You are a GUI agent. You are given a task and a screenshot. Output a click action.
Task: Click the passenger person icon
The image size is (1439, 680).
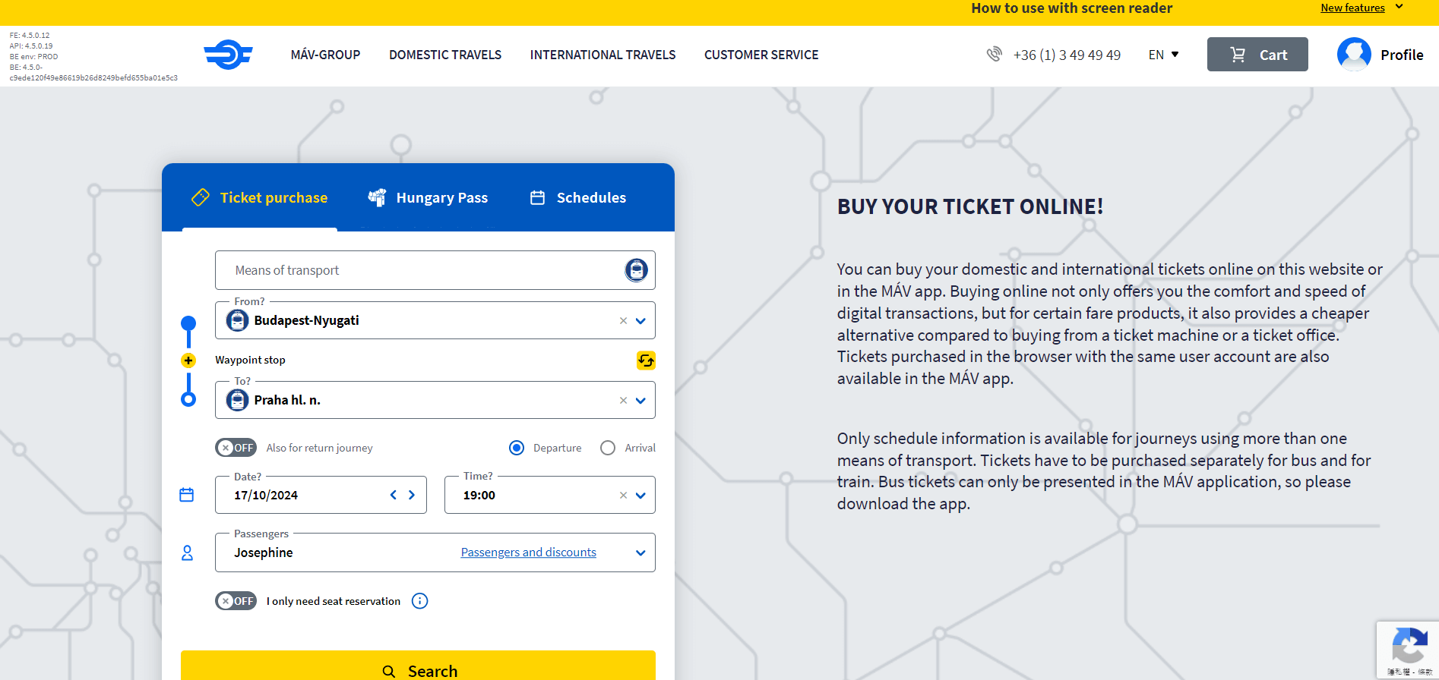click(x=187, y=552)
